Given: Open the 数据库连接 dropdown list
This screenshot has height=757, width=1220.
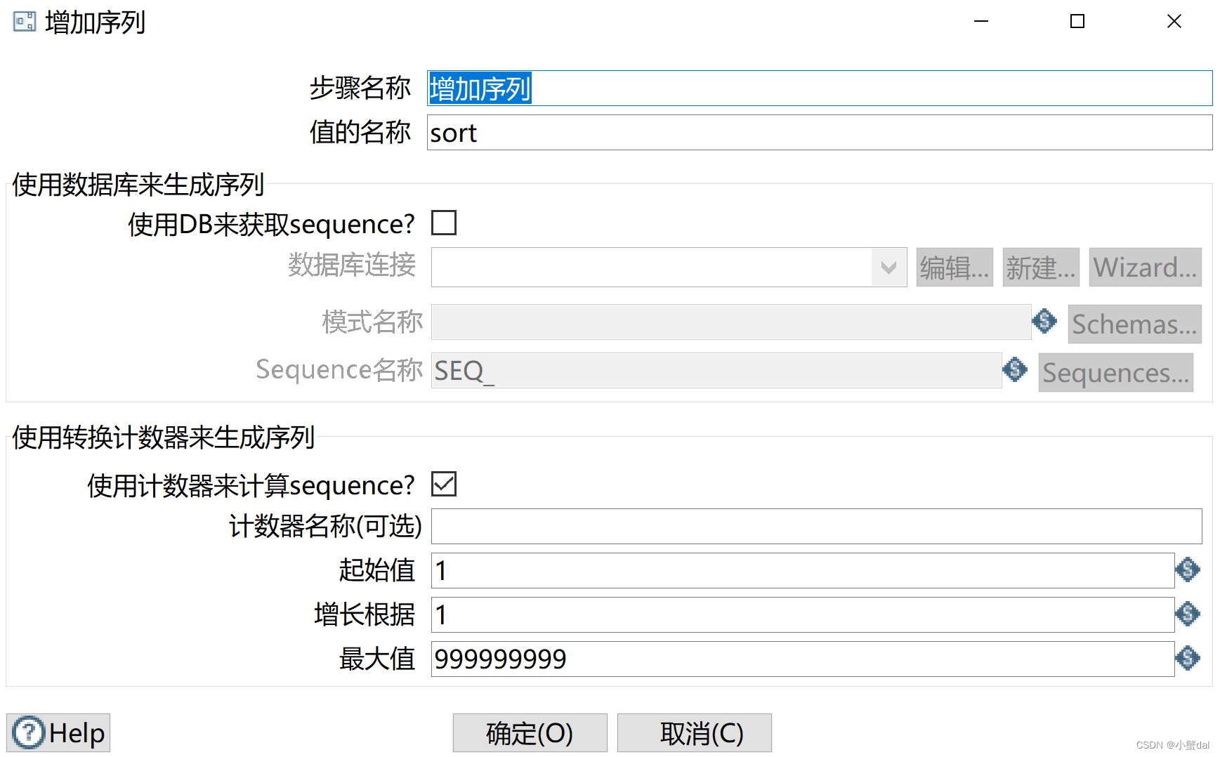Looking at the screenshot, I should point(888,268).
